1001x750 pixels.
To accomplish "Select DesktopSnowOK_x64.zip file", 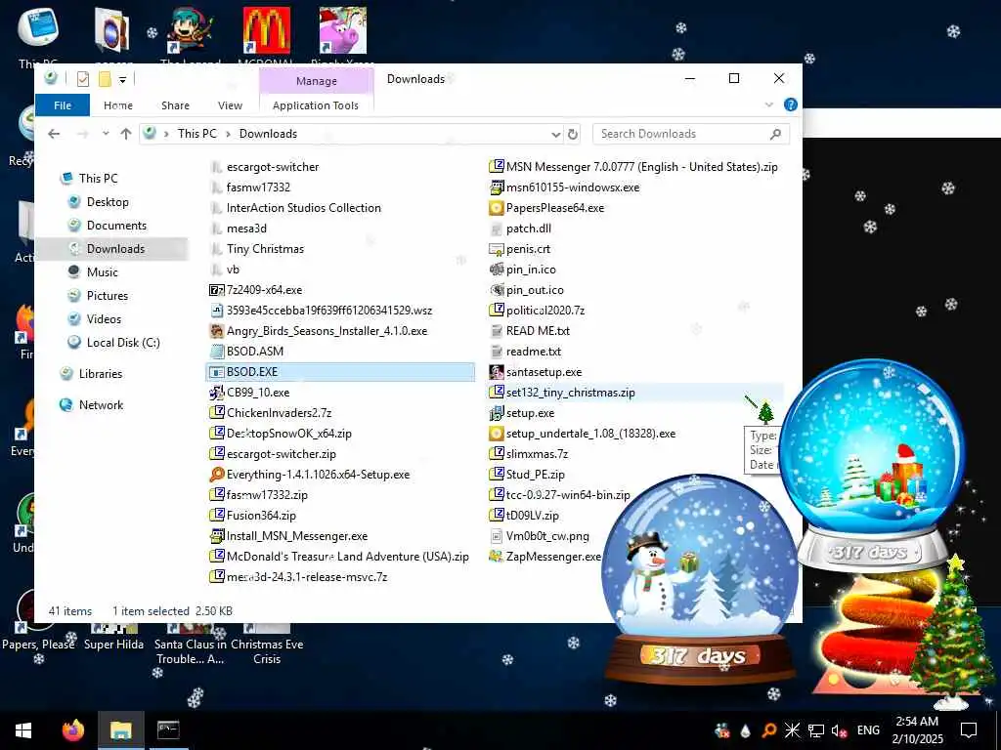I will [288, 434].
